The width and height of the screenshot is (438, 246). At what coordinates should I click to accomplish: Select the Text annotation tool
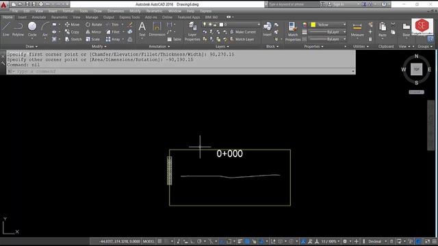(x=142, y=29)
